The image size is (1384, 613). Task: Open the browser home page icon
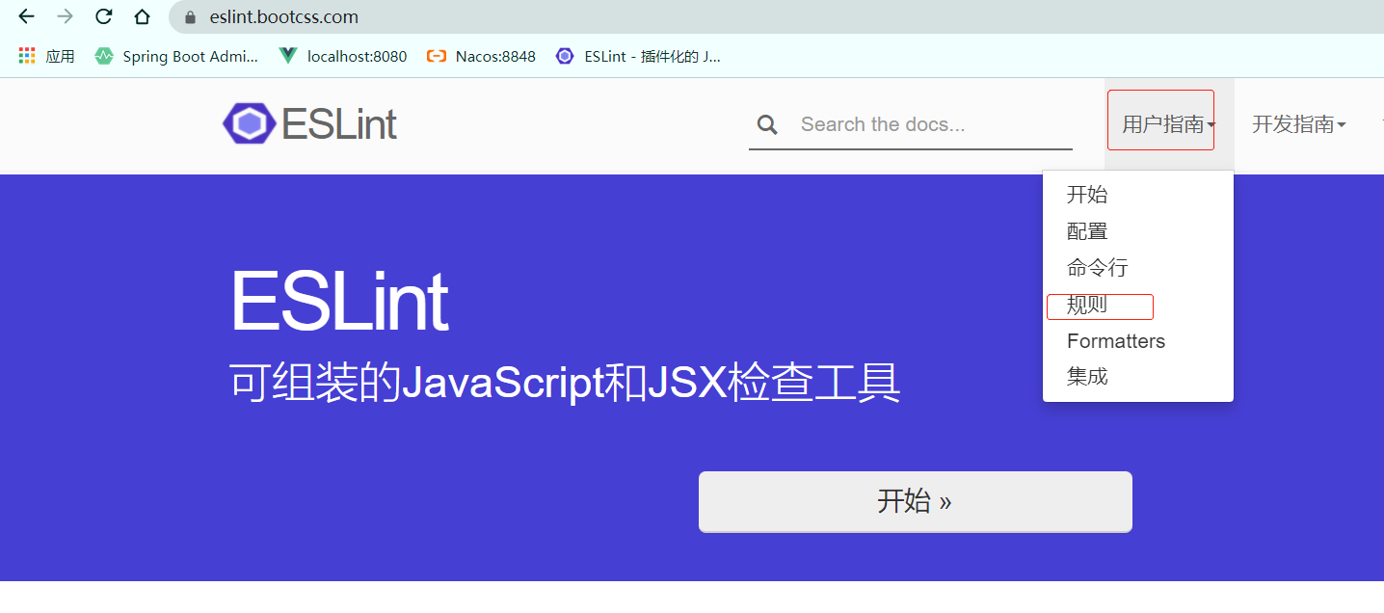click(x=142, y=16)
